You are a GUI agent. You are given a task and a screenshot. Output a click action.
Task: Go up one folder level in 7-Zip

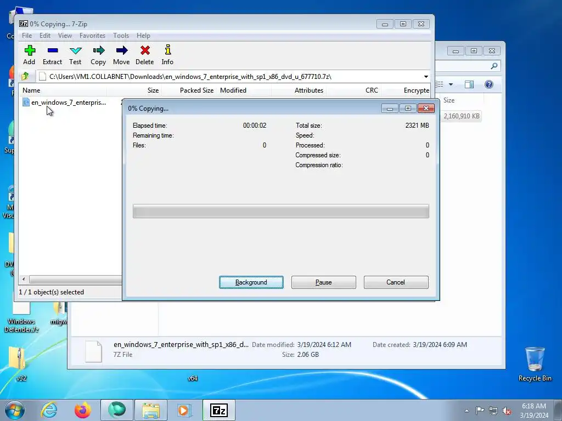click(x=25, y=76)
